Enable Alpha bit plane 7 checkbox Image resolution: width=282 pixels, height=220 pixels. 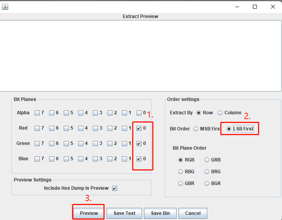tap(37, 113)
